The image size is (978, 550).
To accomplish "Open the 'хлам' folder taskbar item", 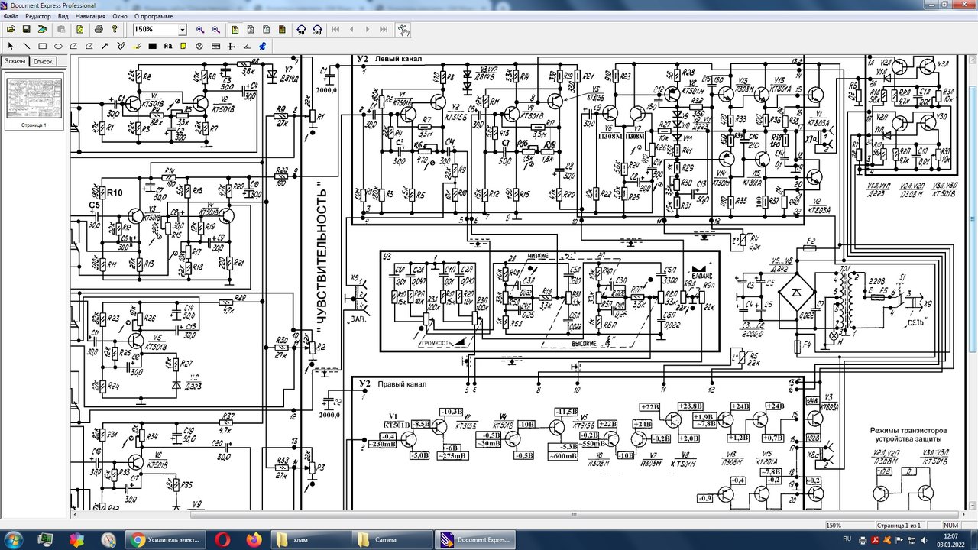I will (312, 539).
